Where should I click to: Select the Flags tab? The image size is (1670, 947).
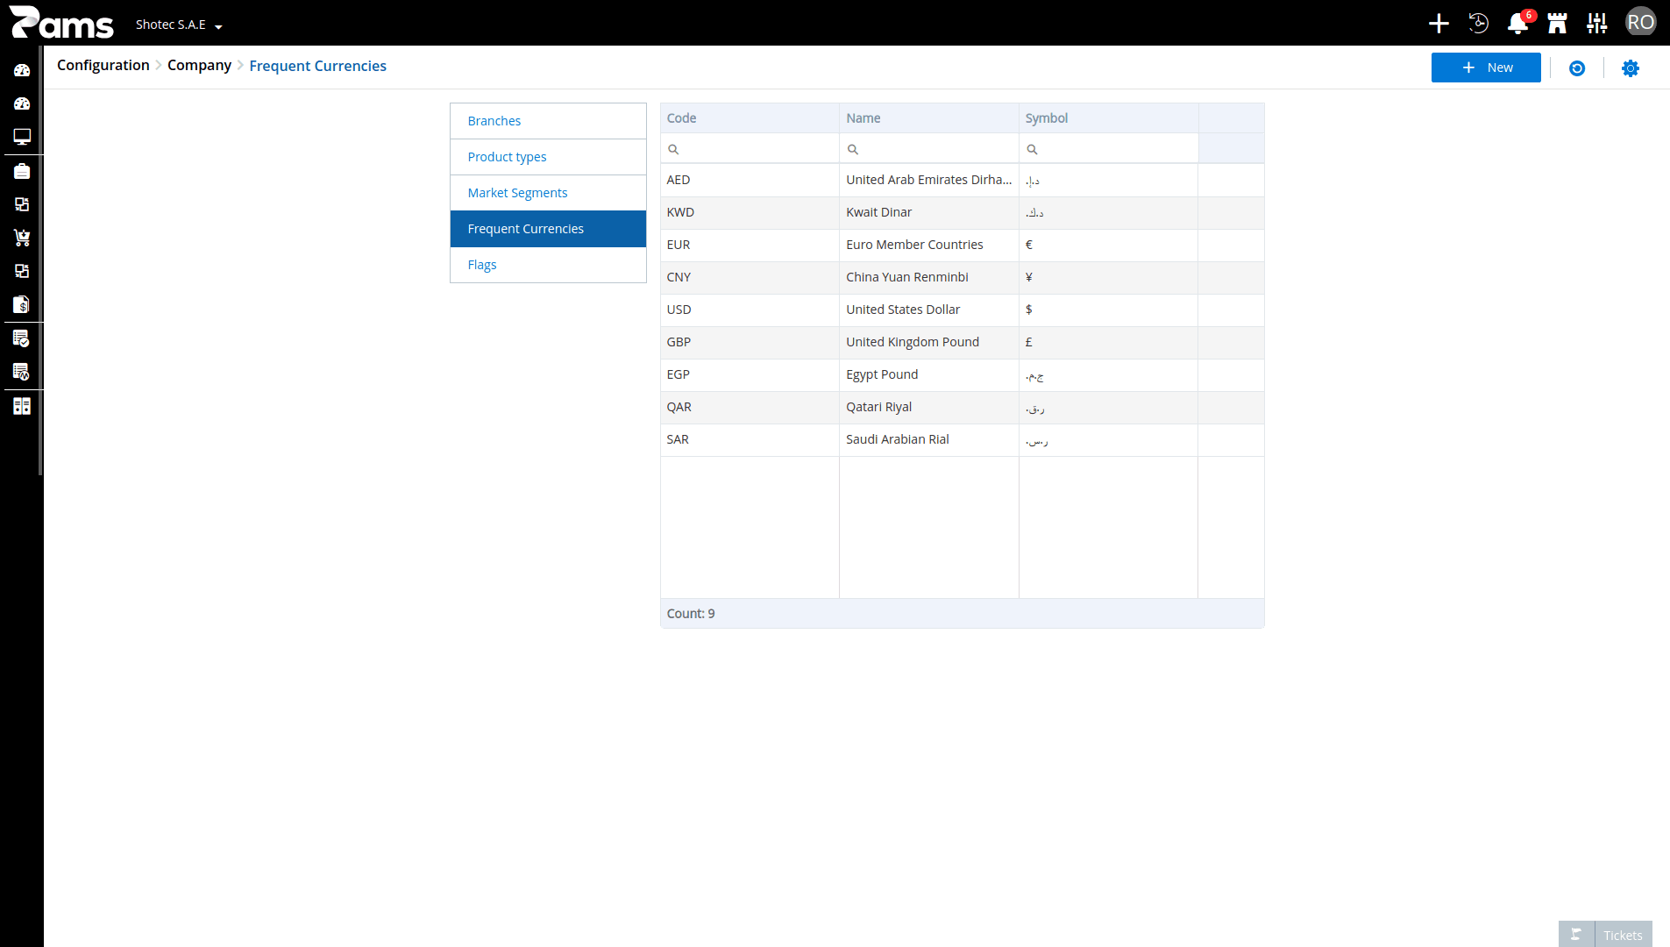[548, 265]
